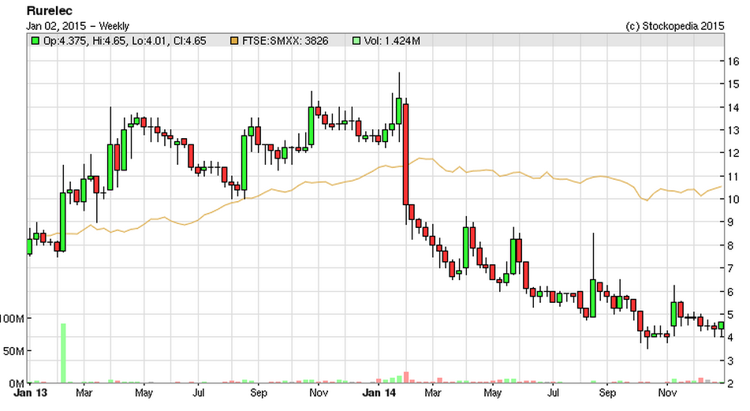Click the '(c) Stockopedia 2015' credit text
Viewport: 750px width, 411px height.
675,26
